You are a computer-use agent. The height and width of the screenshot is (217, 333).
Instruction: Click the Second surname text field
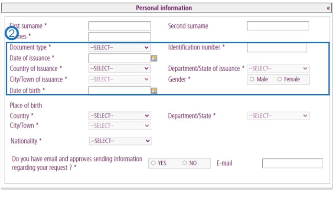[278, 26]
